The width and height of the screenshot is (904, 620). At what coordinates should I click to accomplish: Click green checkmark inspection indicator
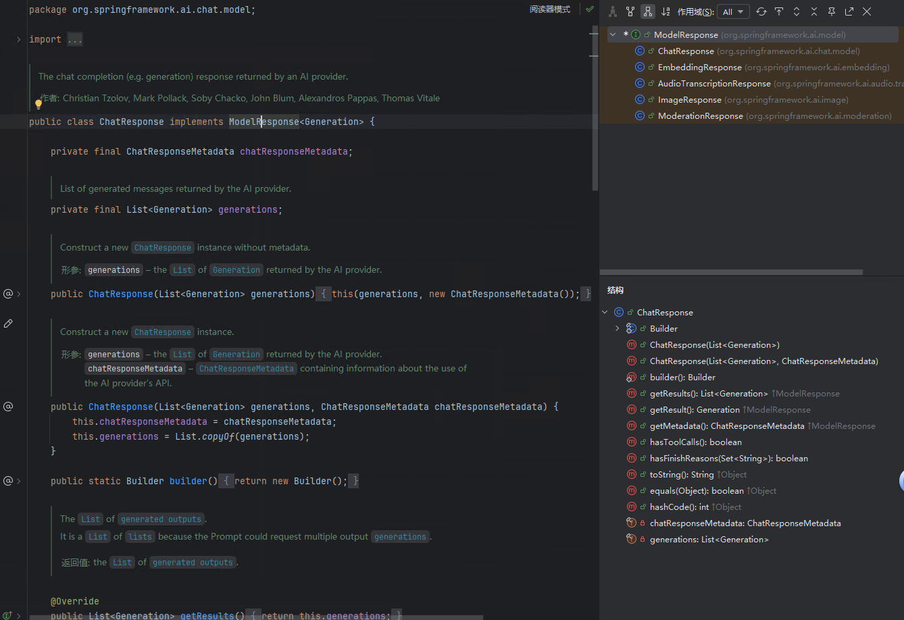(x=589, y=9)
